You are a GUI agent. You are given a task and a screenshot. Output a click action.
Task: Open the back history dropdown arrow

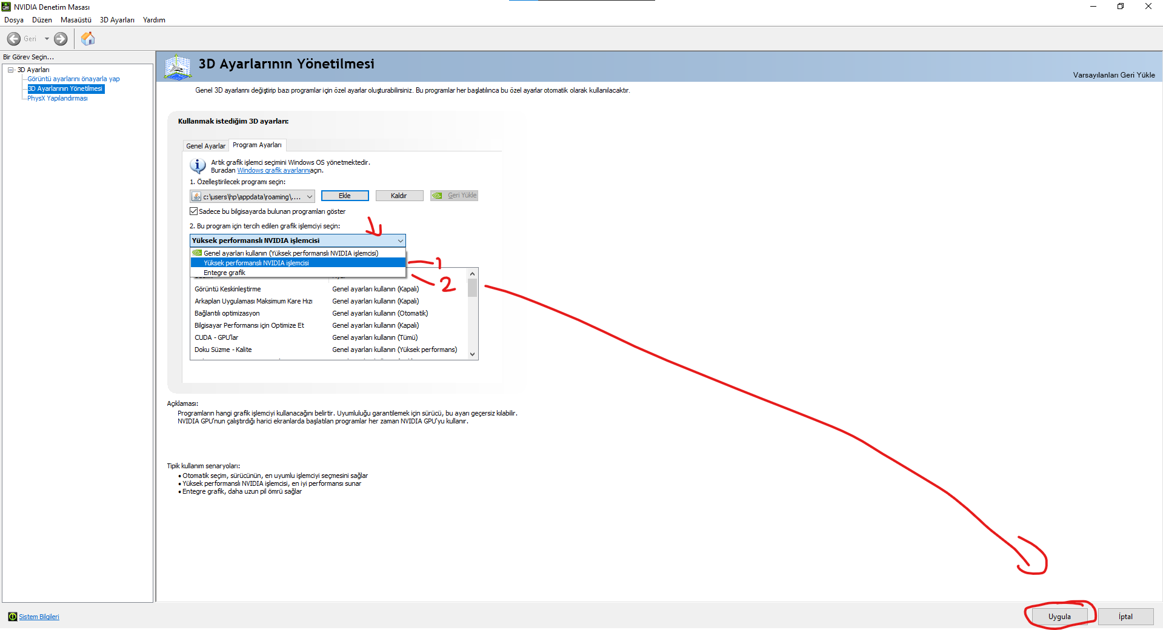point(47,39)
